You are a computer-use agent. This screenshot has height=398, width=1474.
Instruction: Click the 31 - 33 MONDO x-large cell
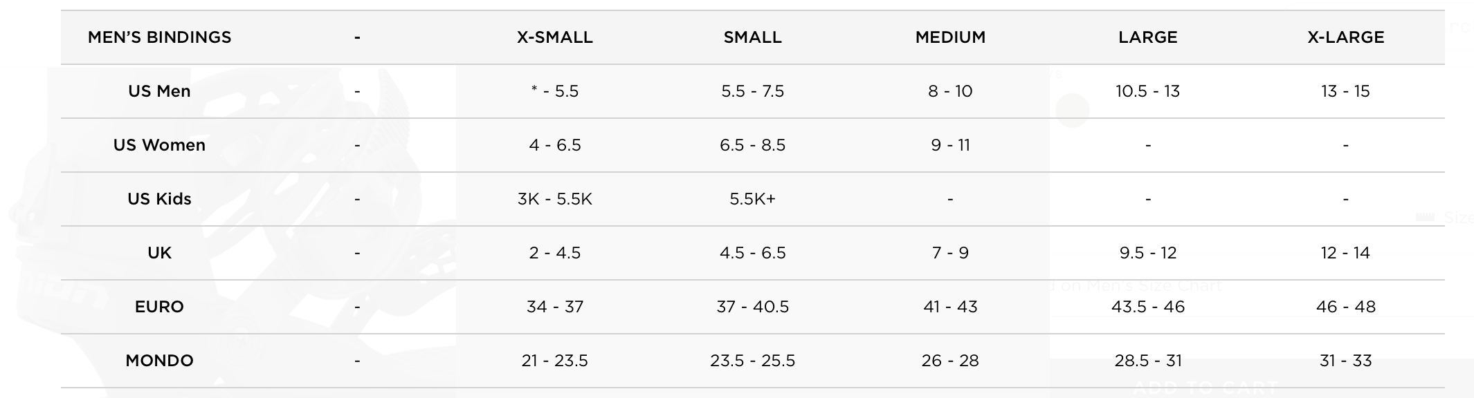[1346, 361]
